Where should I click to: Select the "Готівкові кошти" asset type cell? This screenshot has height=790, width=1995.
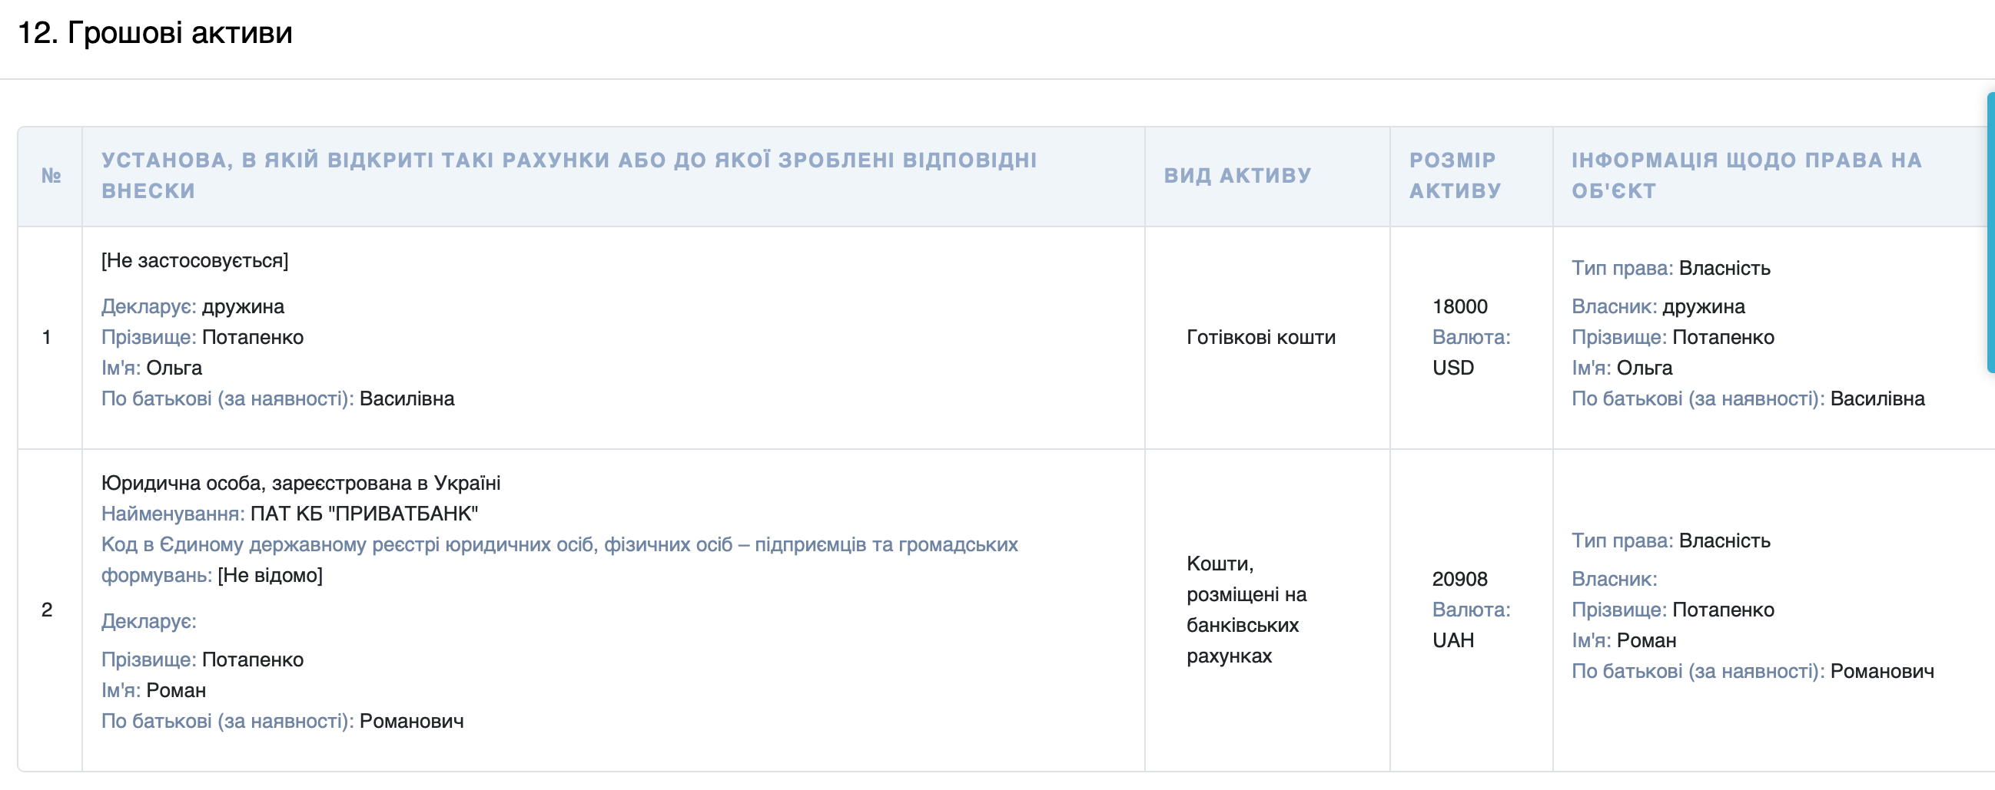[1260, 337]
